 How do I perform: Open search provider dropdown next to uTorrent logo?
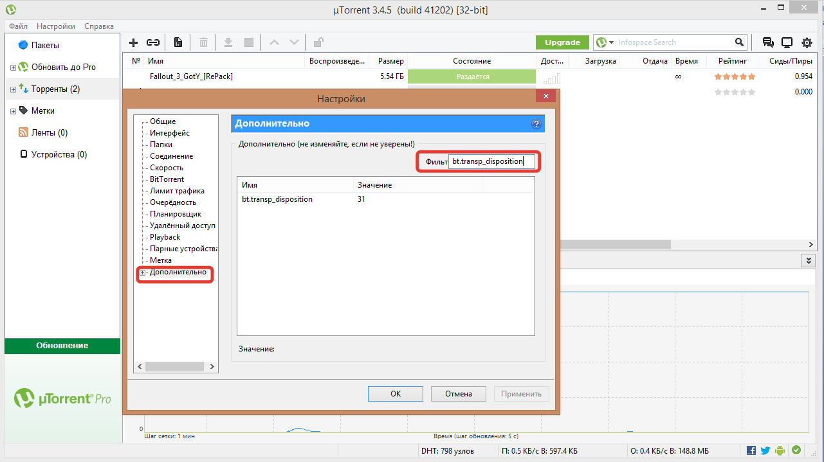click(611, 42)
